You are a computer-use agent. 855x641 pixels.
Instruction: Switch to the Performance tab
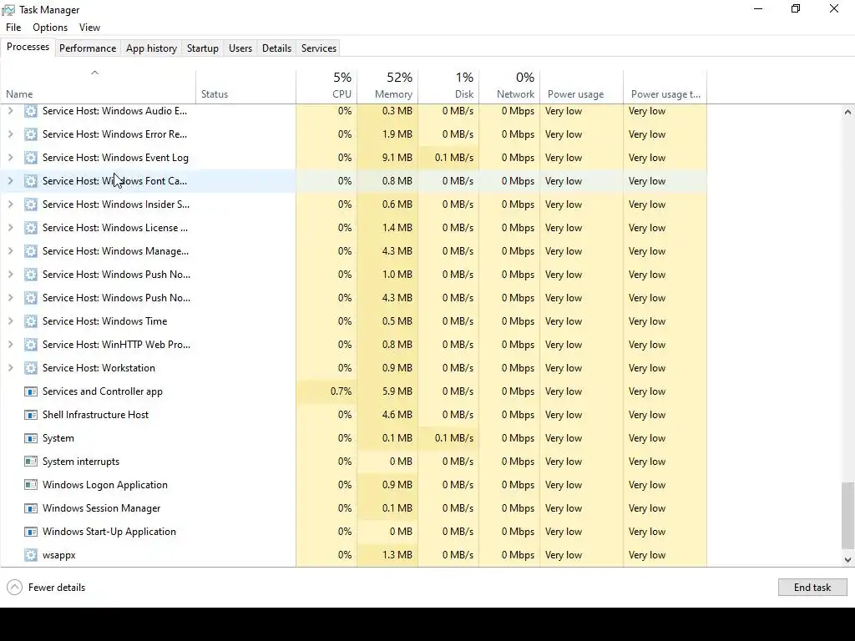click(x=88, y=48)
